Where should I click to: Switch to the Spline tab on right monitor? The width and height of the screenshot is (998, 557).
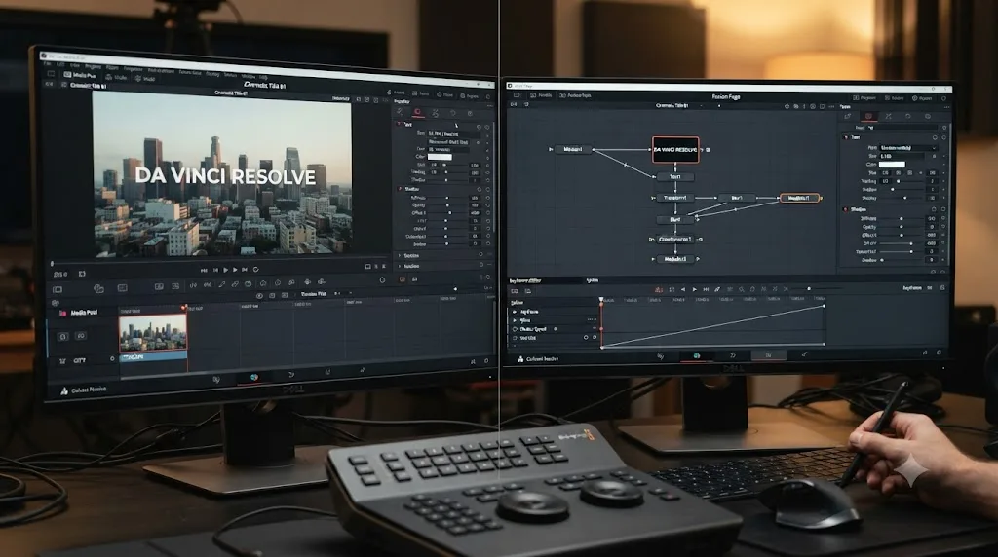coord(592,280)
